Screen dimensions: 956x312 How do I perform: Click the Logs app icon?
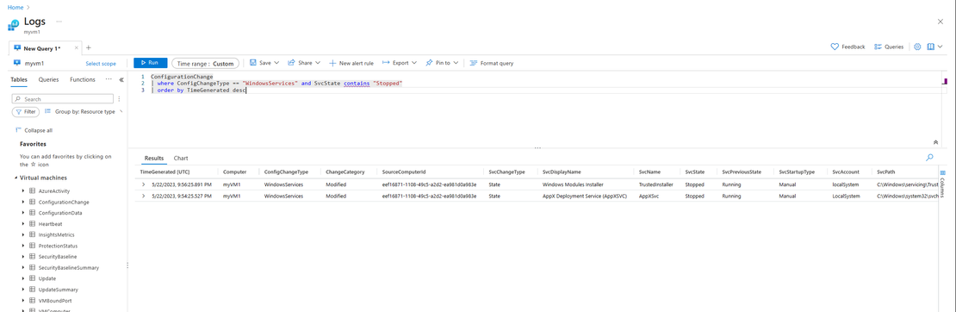(14, 25)
